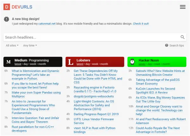Open 'Satoshi Who? New Website Hints' article

point(160,73)
